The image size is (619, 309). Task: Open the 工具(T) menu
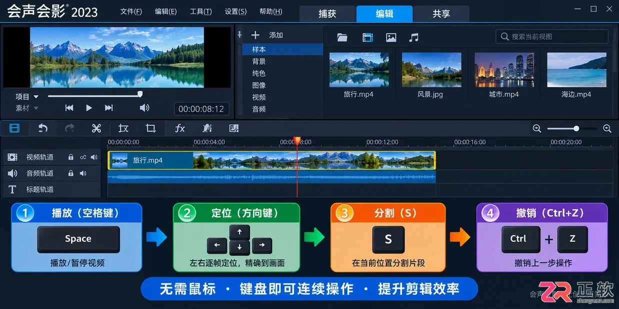coord(200,11)
